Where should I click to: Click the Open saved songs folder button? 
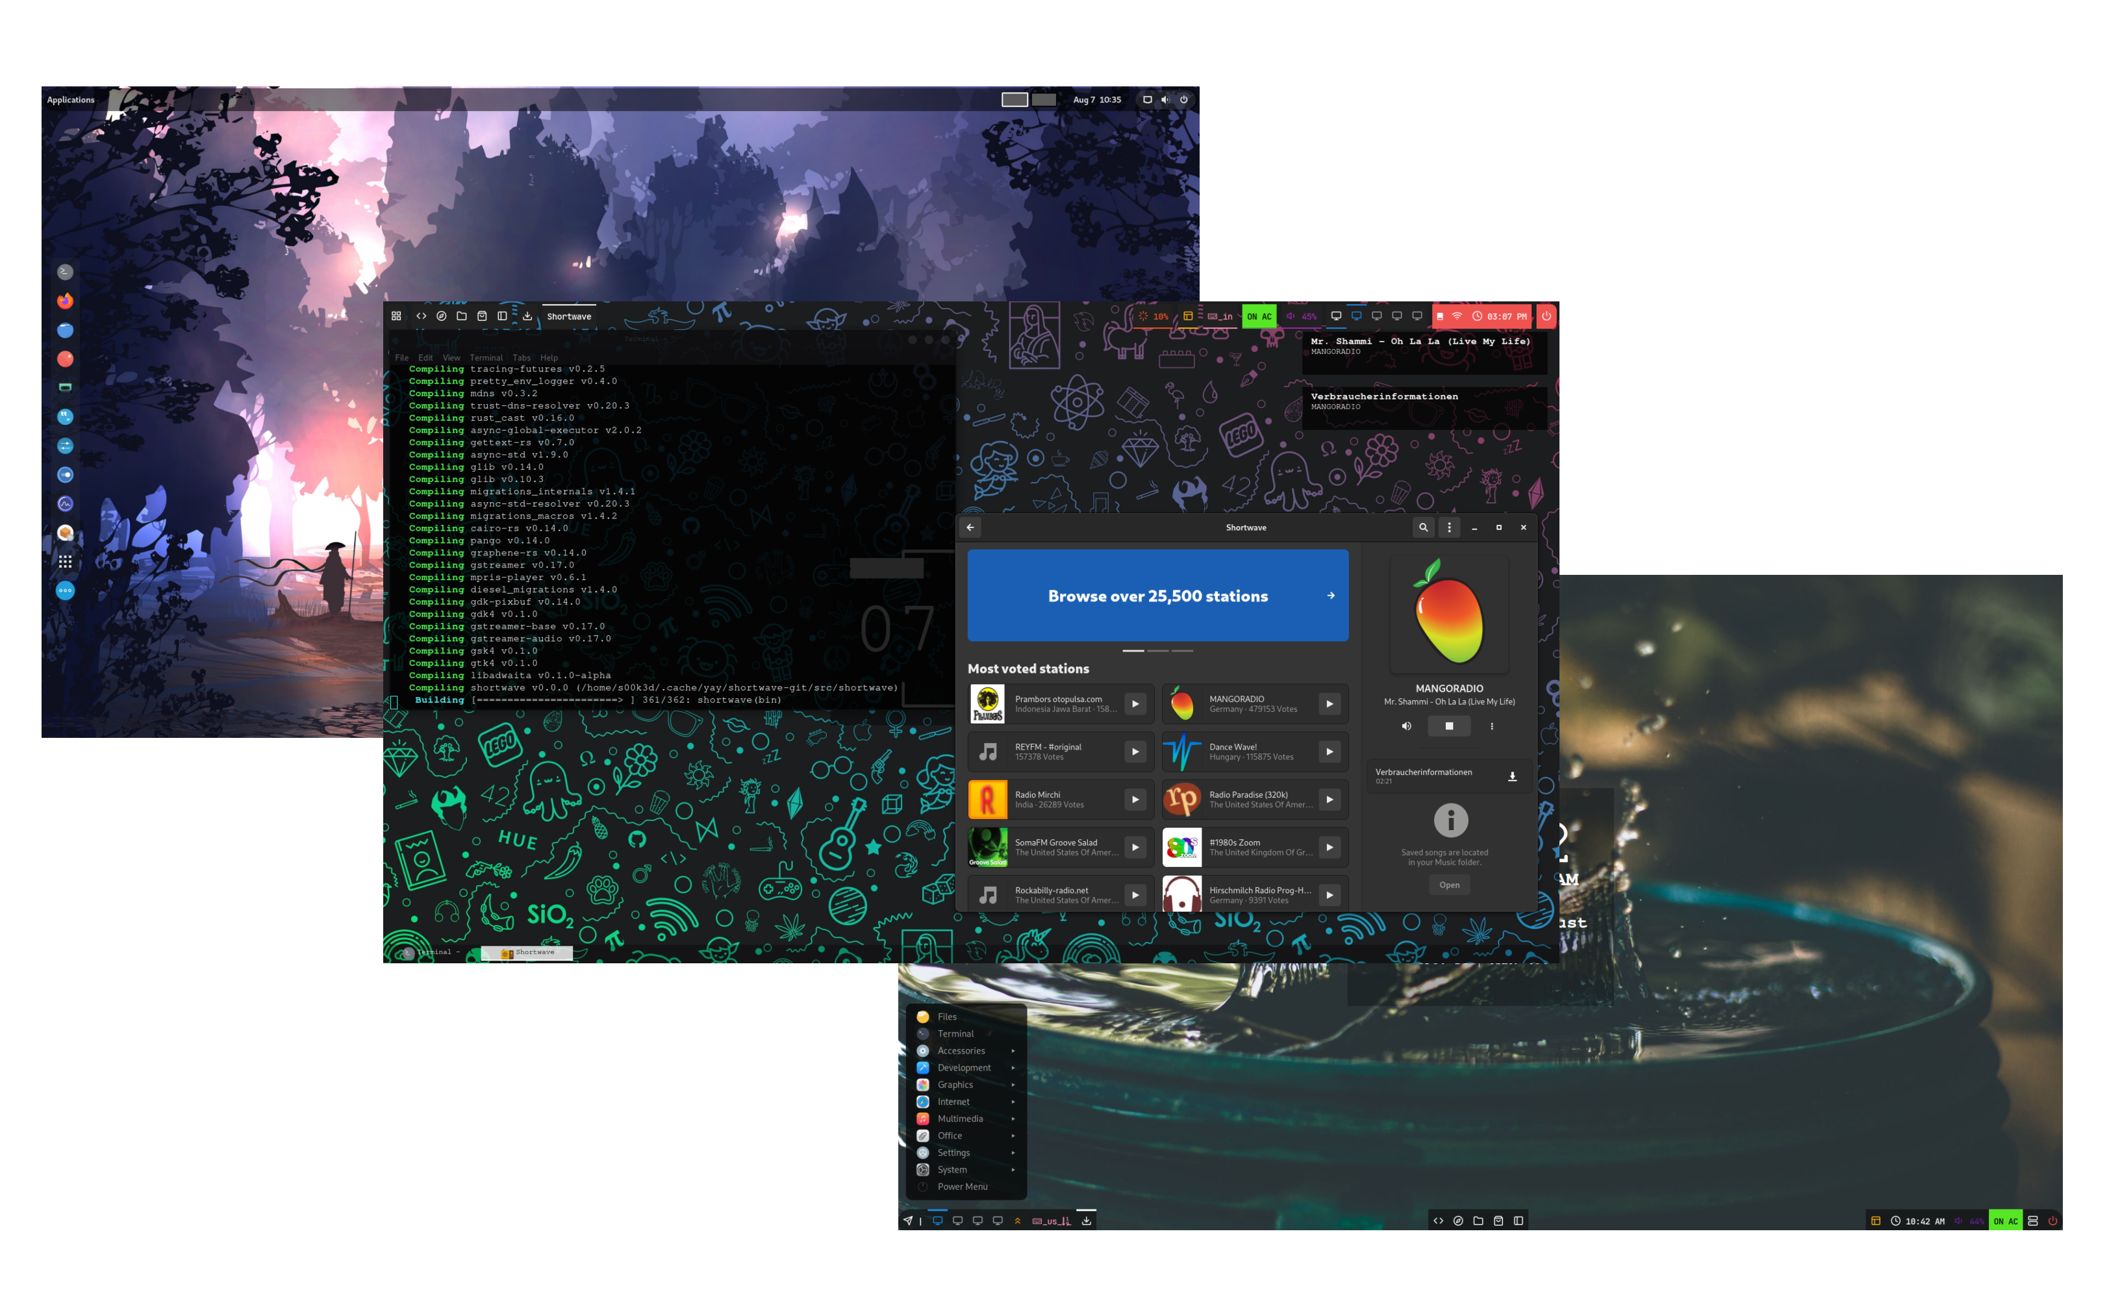pos(1448,884)
